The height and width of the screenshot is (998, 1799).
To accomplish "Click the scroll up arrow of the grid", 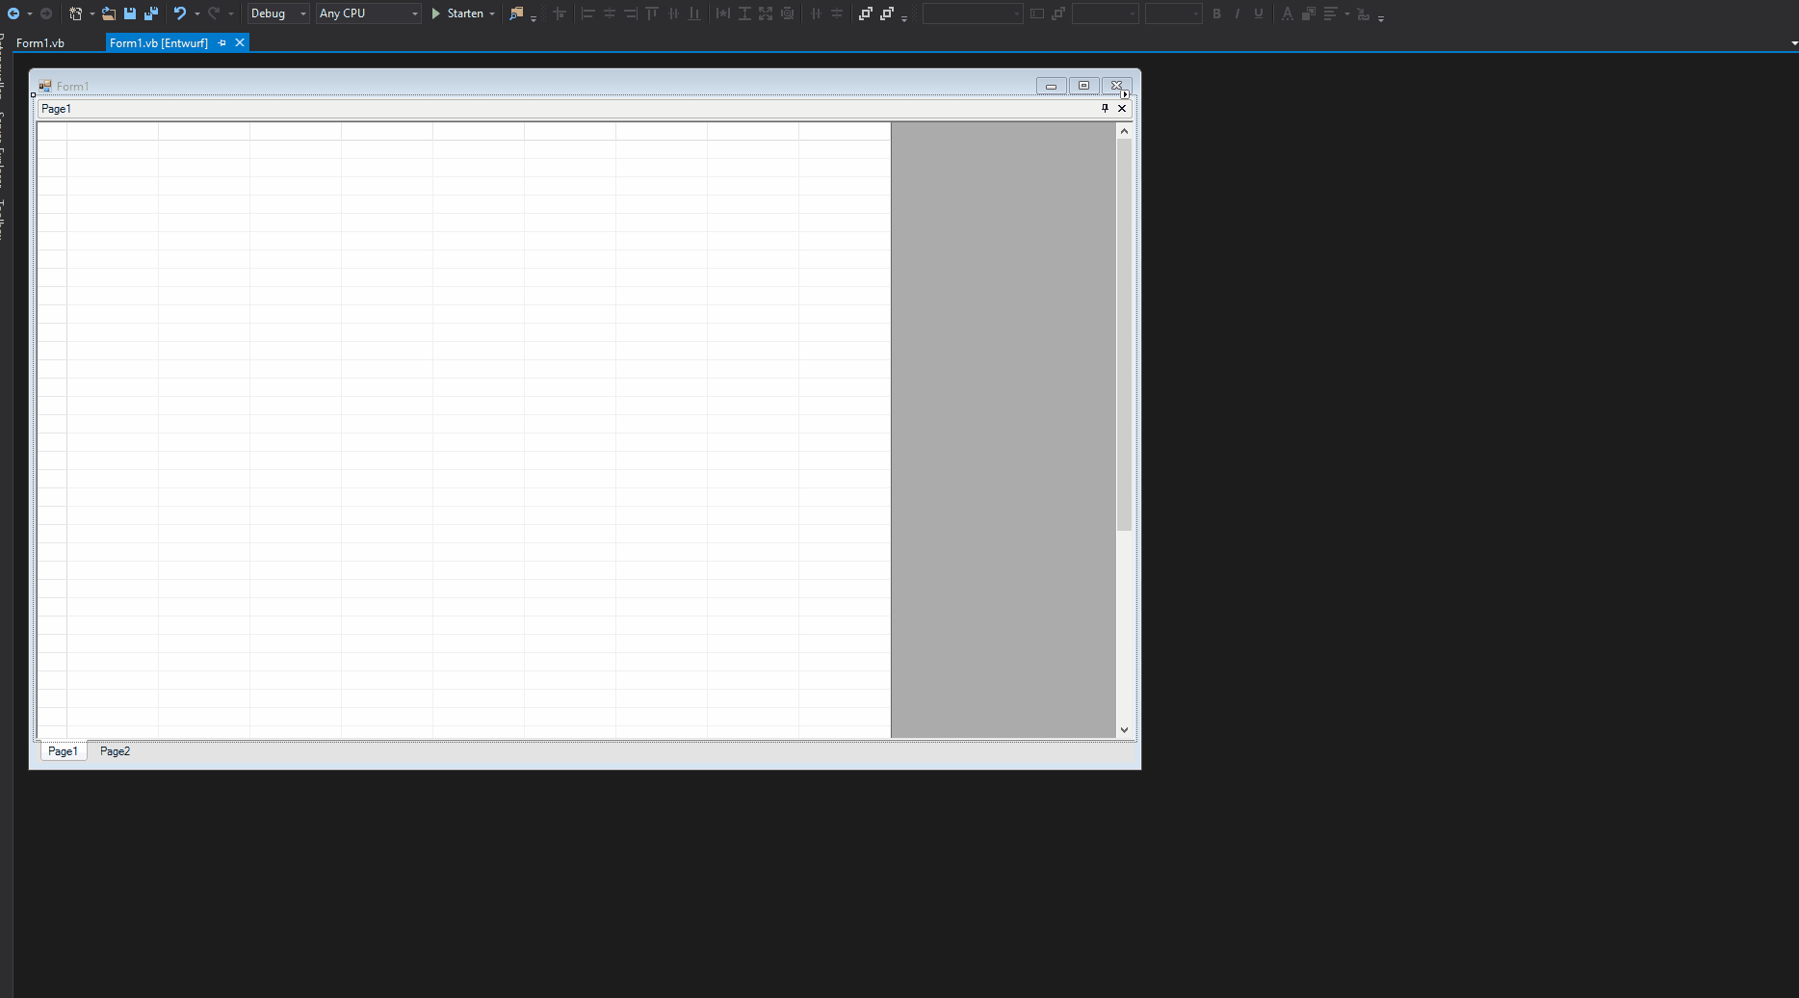I will (x=1124, y=131).
